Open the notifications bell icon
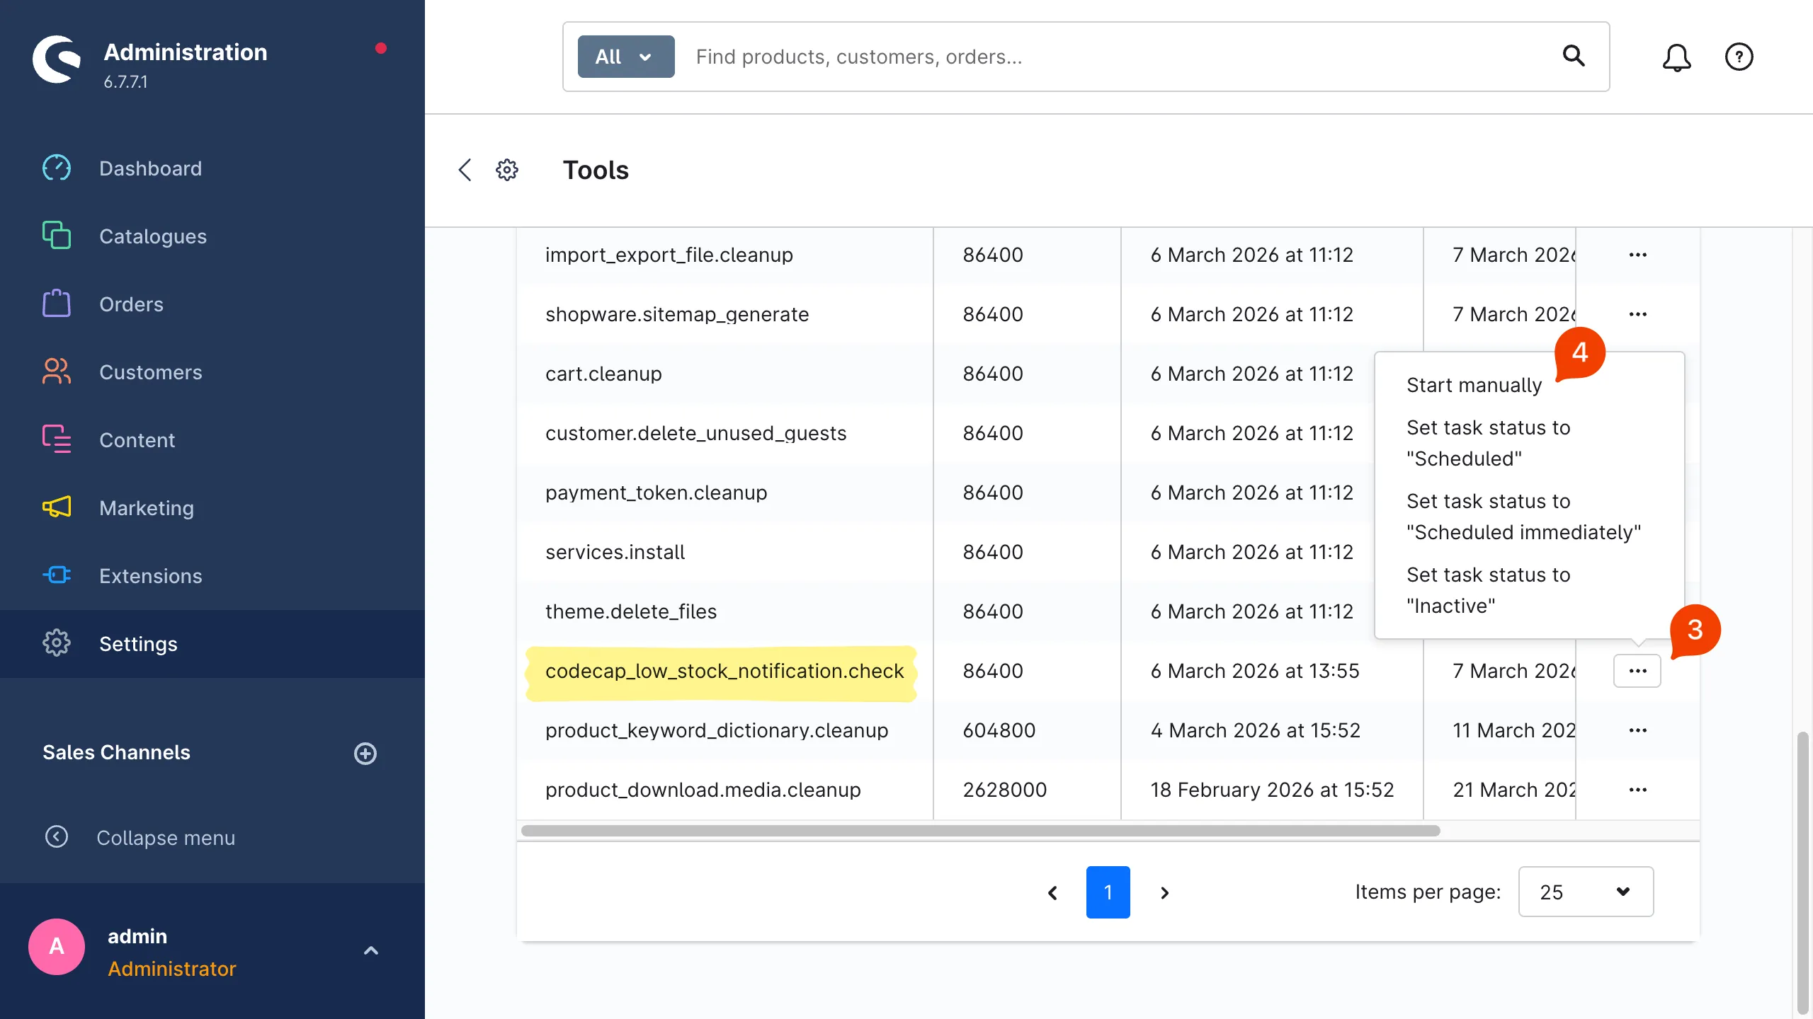The image size is (1813, 1019). [1676, 57]
